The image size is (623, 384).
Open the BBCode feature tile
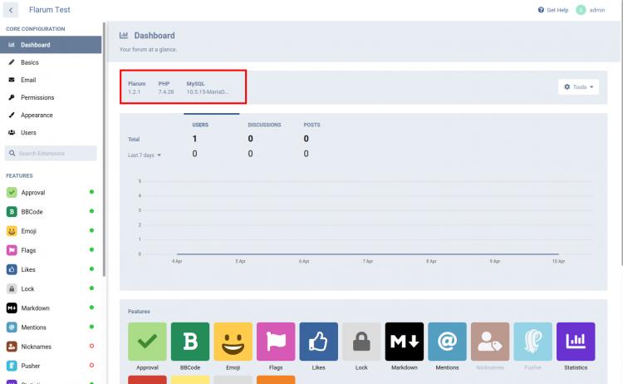pos(190,342)
